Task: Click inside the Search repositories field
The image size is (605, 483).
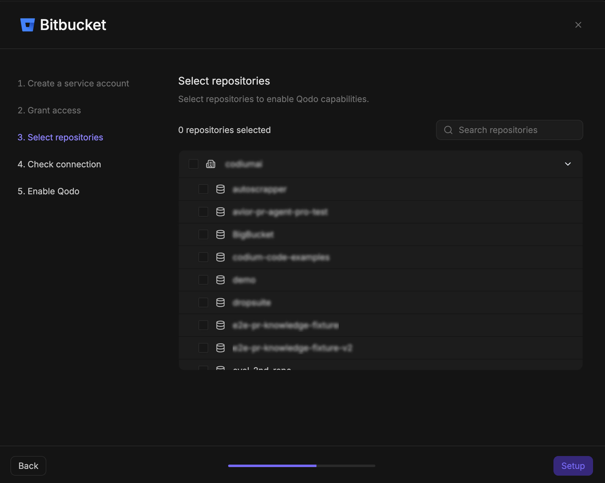Action: pos(509,130)
